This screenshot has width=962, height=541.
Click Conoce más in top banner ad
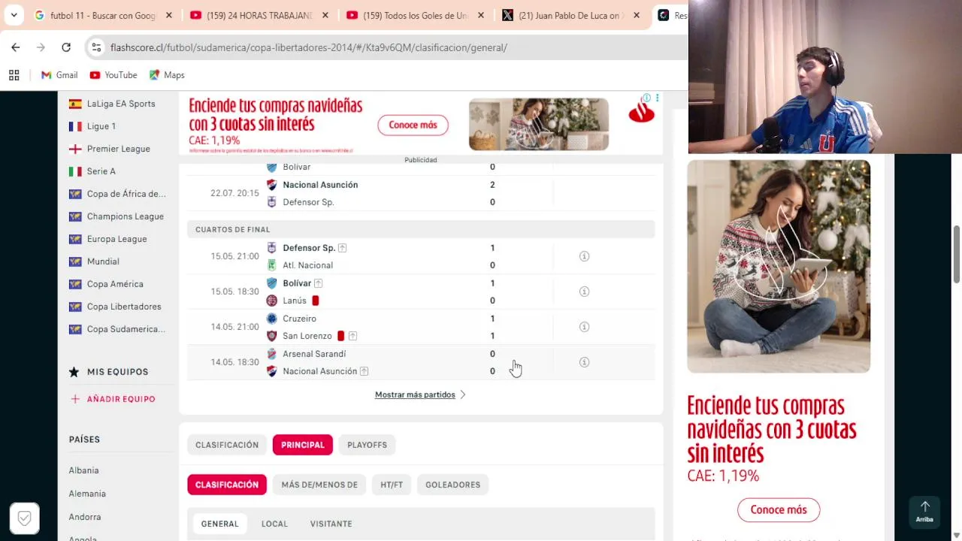[413, 125]
